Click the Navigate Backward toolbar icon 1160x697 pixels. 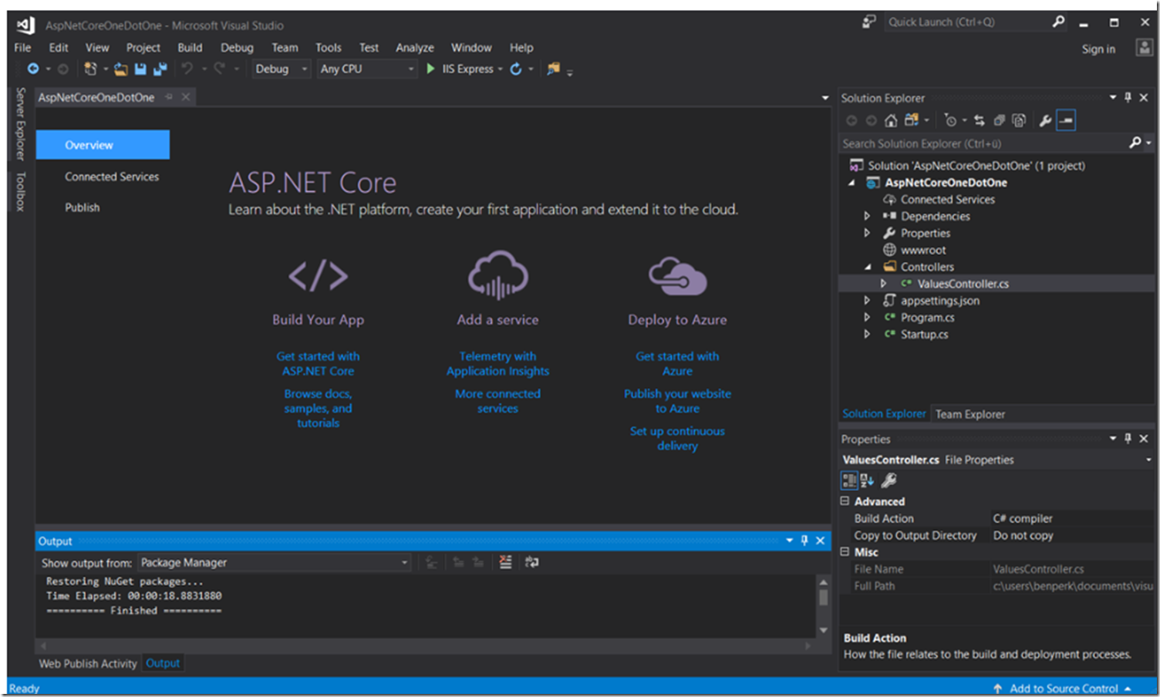coord(33,69)
